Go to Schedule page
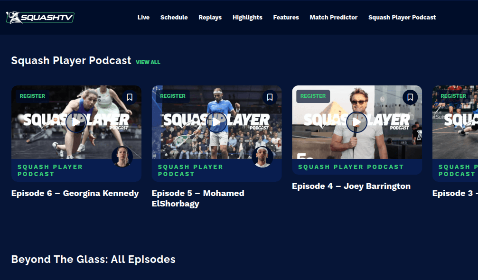This screenshot has width=478, height=280. [174, 18]
